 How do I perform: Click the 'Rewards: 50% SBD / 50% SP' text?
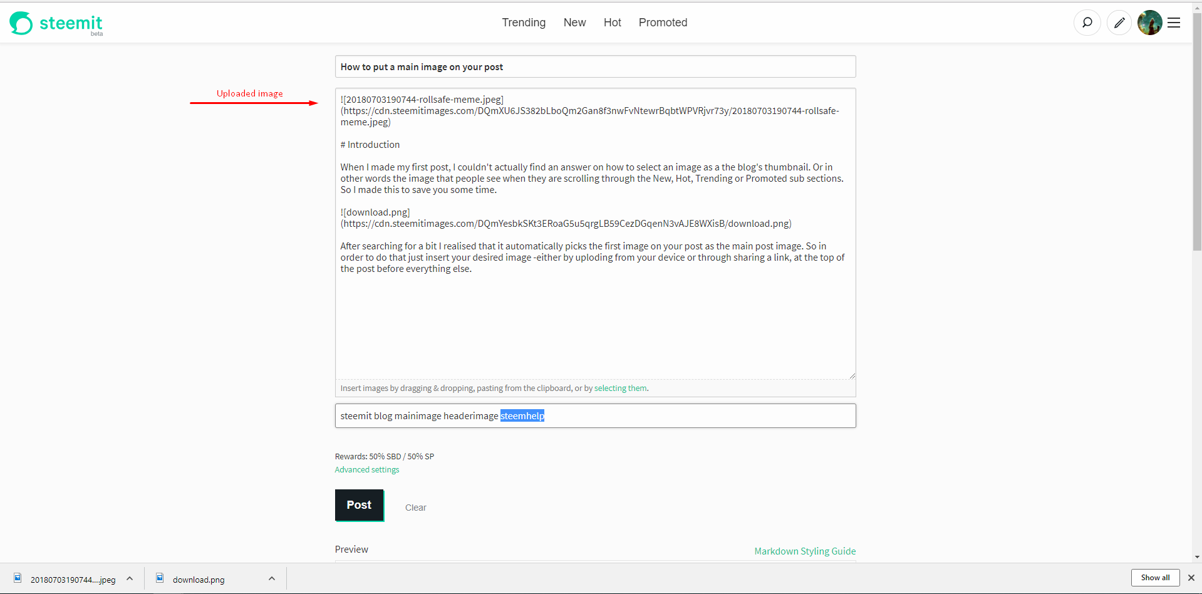pos(385,457)
